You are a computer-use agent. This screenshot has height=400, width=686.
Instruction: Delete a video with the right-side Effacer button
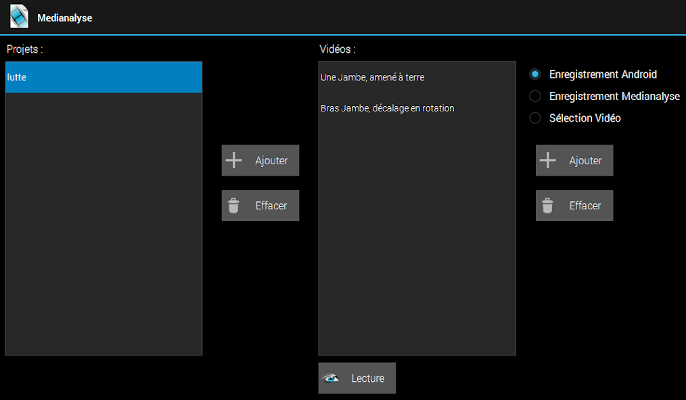tap(574, 205)
